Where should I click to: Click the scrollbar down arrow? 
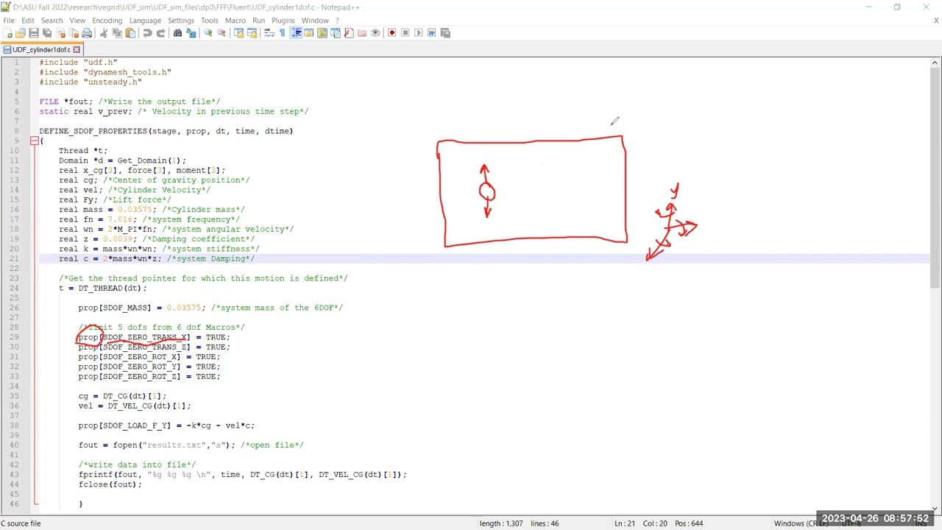tap(935, 508)
